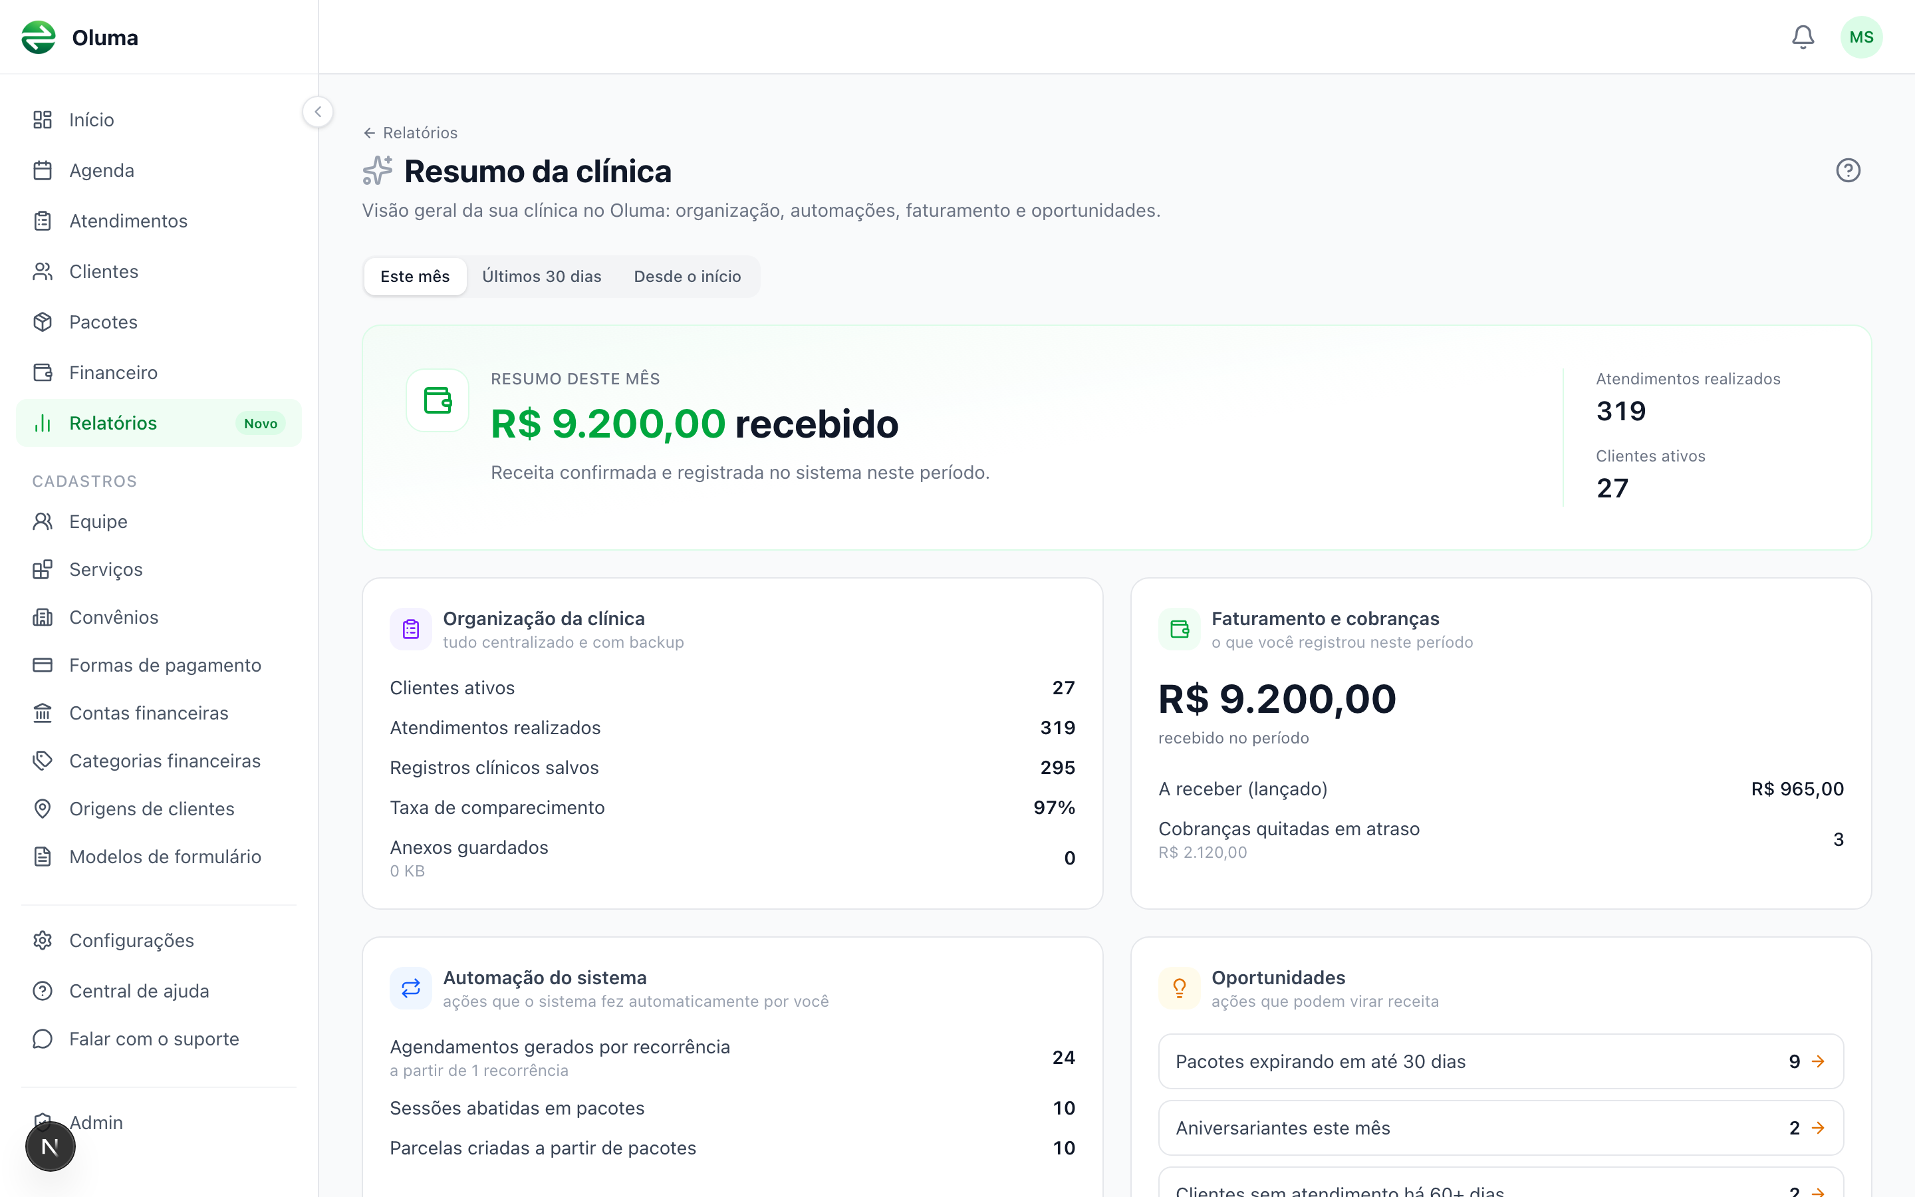Click the Origens de clientes pin icon

click(43, 808)
